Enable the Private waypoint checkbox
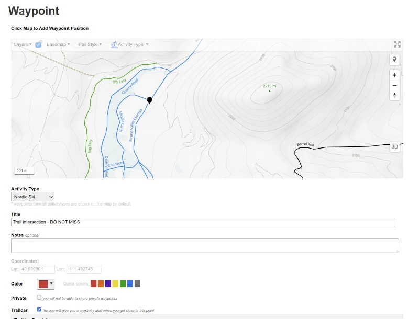 point(39,297)
